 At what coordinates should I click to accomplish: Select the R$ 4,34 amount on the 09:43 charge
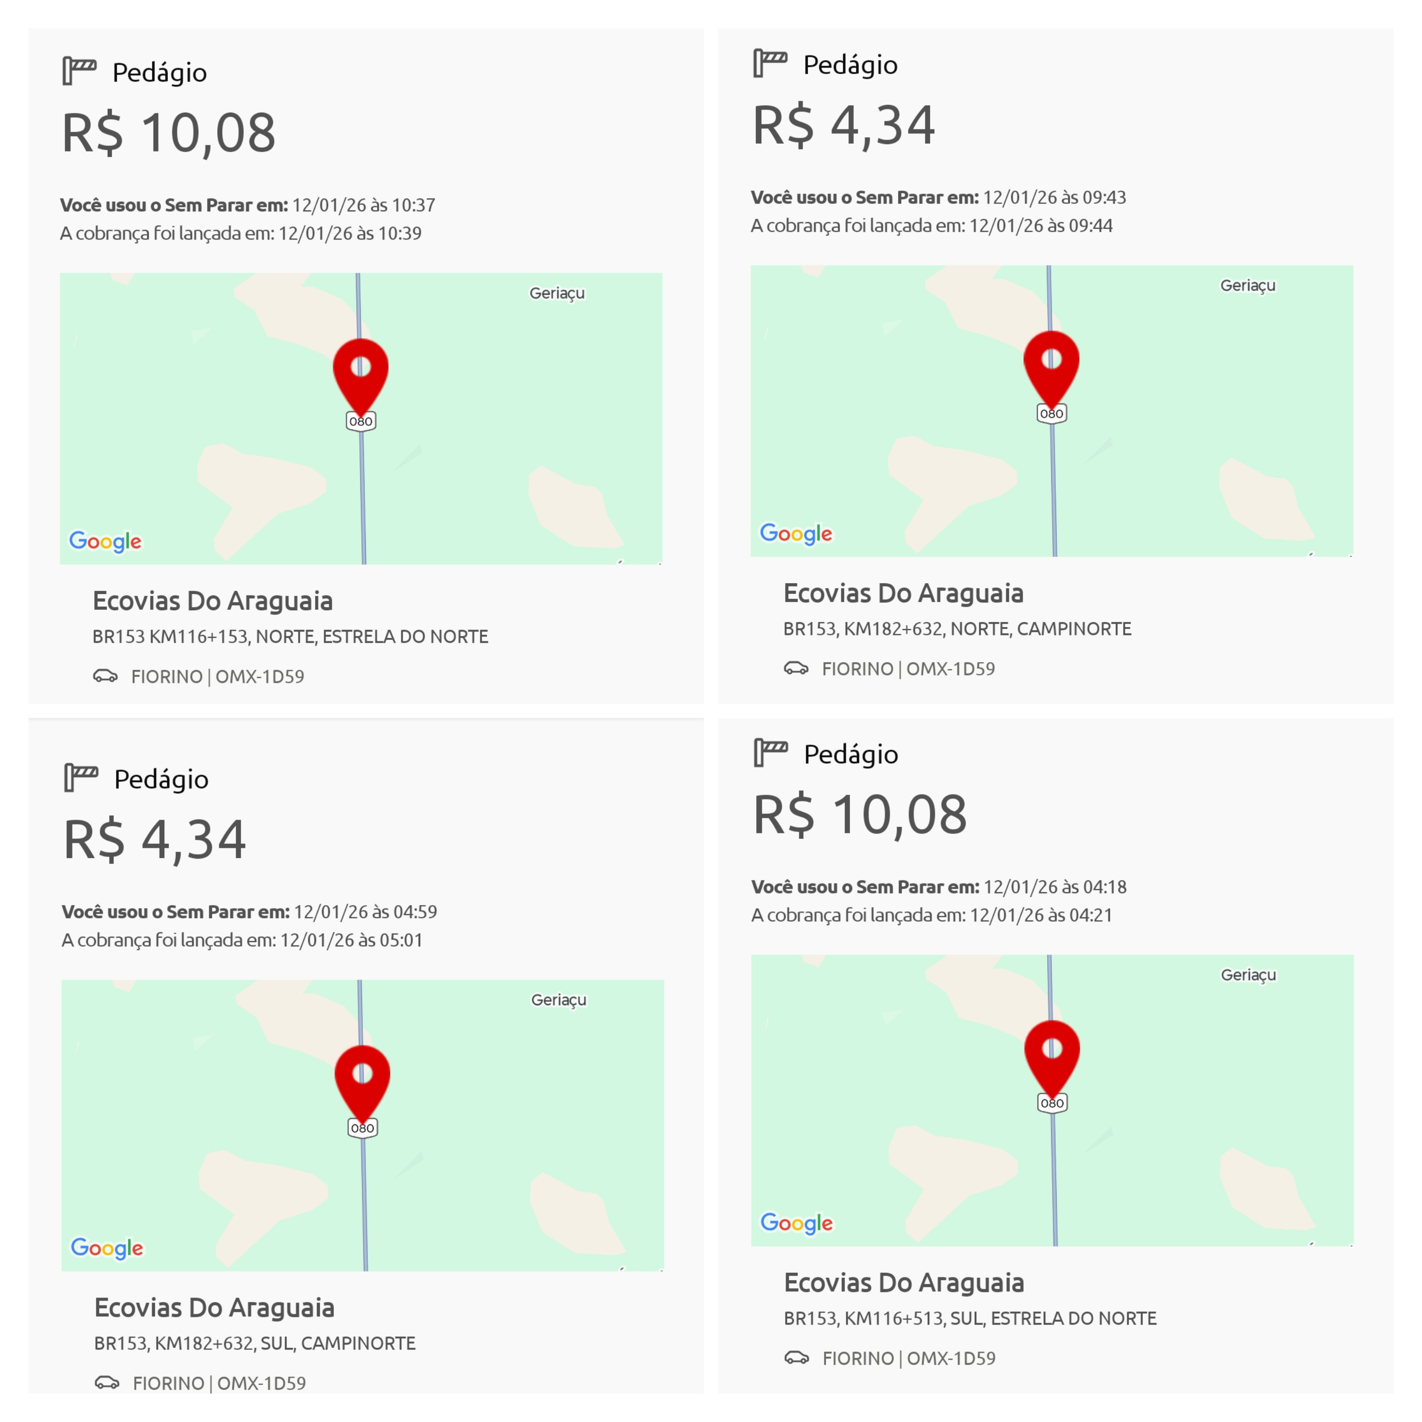click(x=843, y=125)
